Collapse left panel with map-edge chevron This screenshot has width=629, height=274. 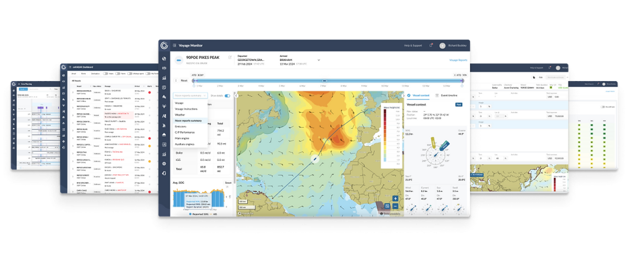(236, 95)
